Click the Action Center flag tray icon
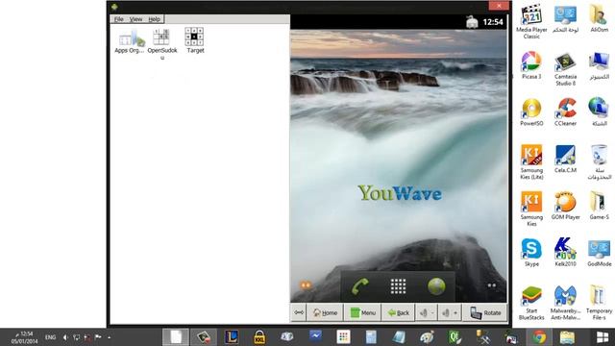The image size is (615, 346). pos(98,337)
